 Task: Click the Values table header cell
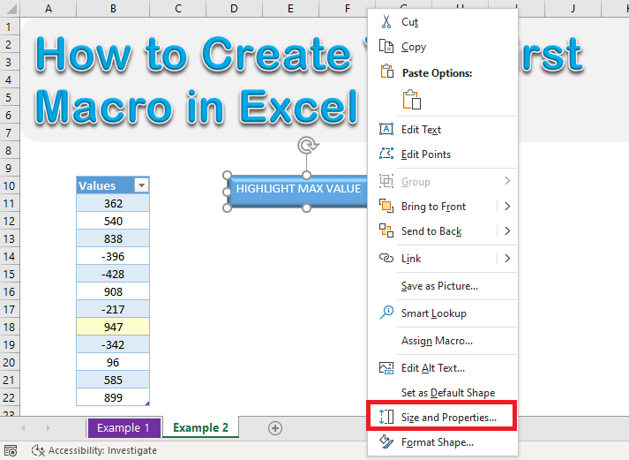pos(113,185)
